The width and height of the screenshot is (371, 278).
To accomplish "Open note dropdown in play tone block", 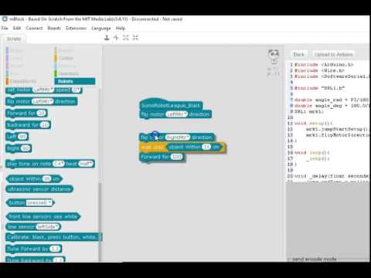I will pos(59,164).
